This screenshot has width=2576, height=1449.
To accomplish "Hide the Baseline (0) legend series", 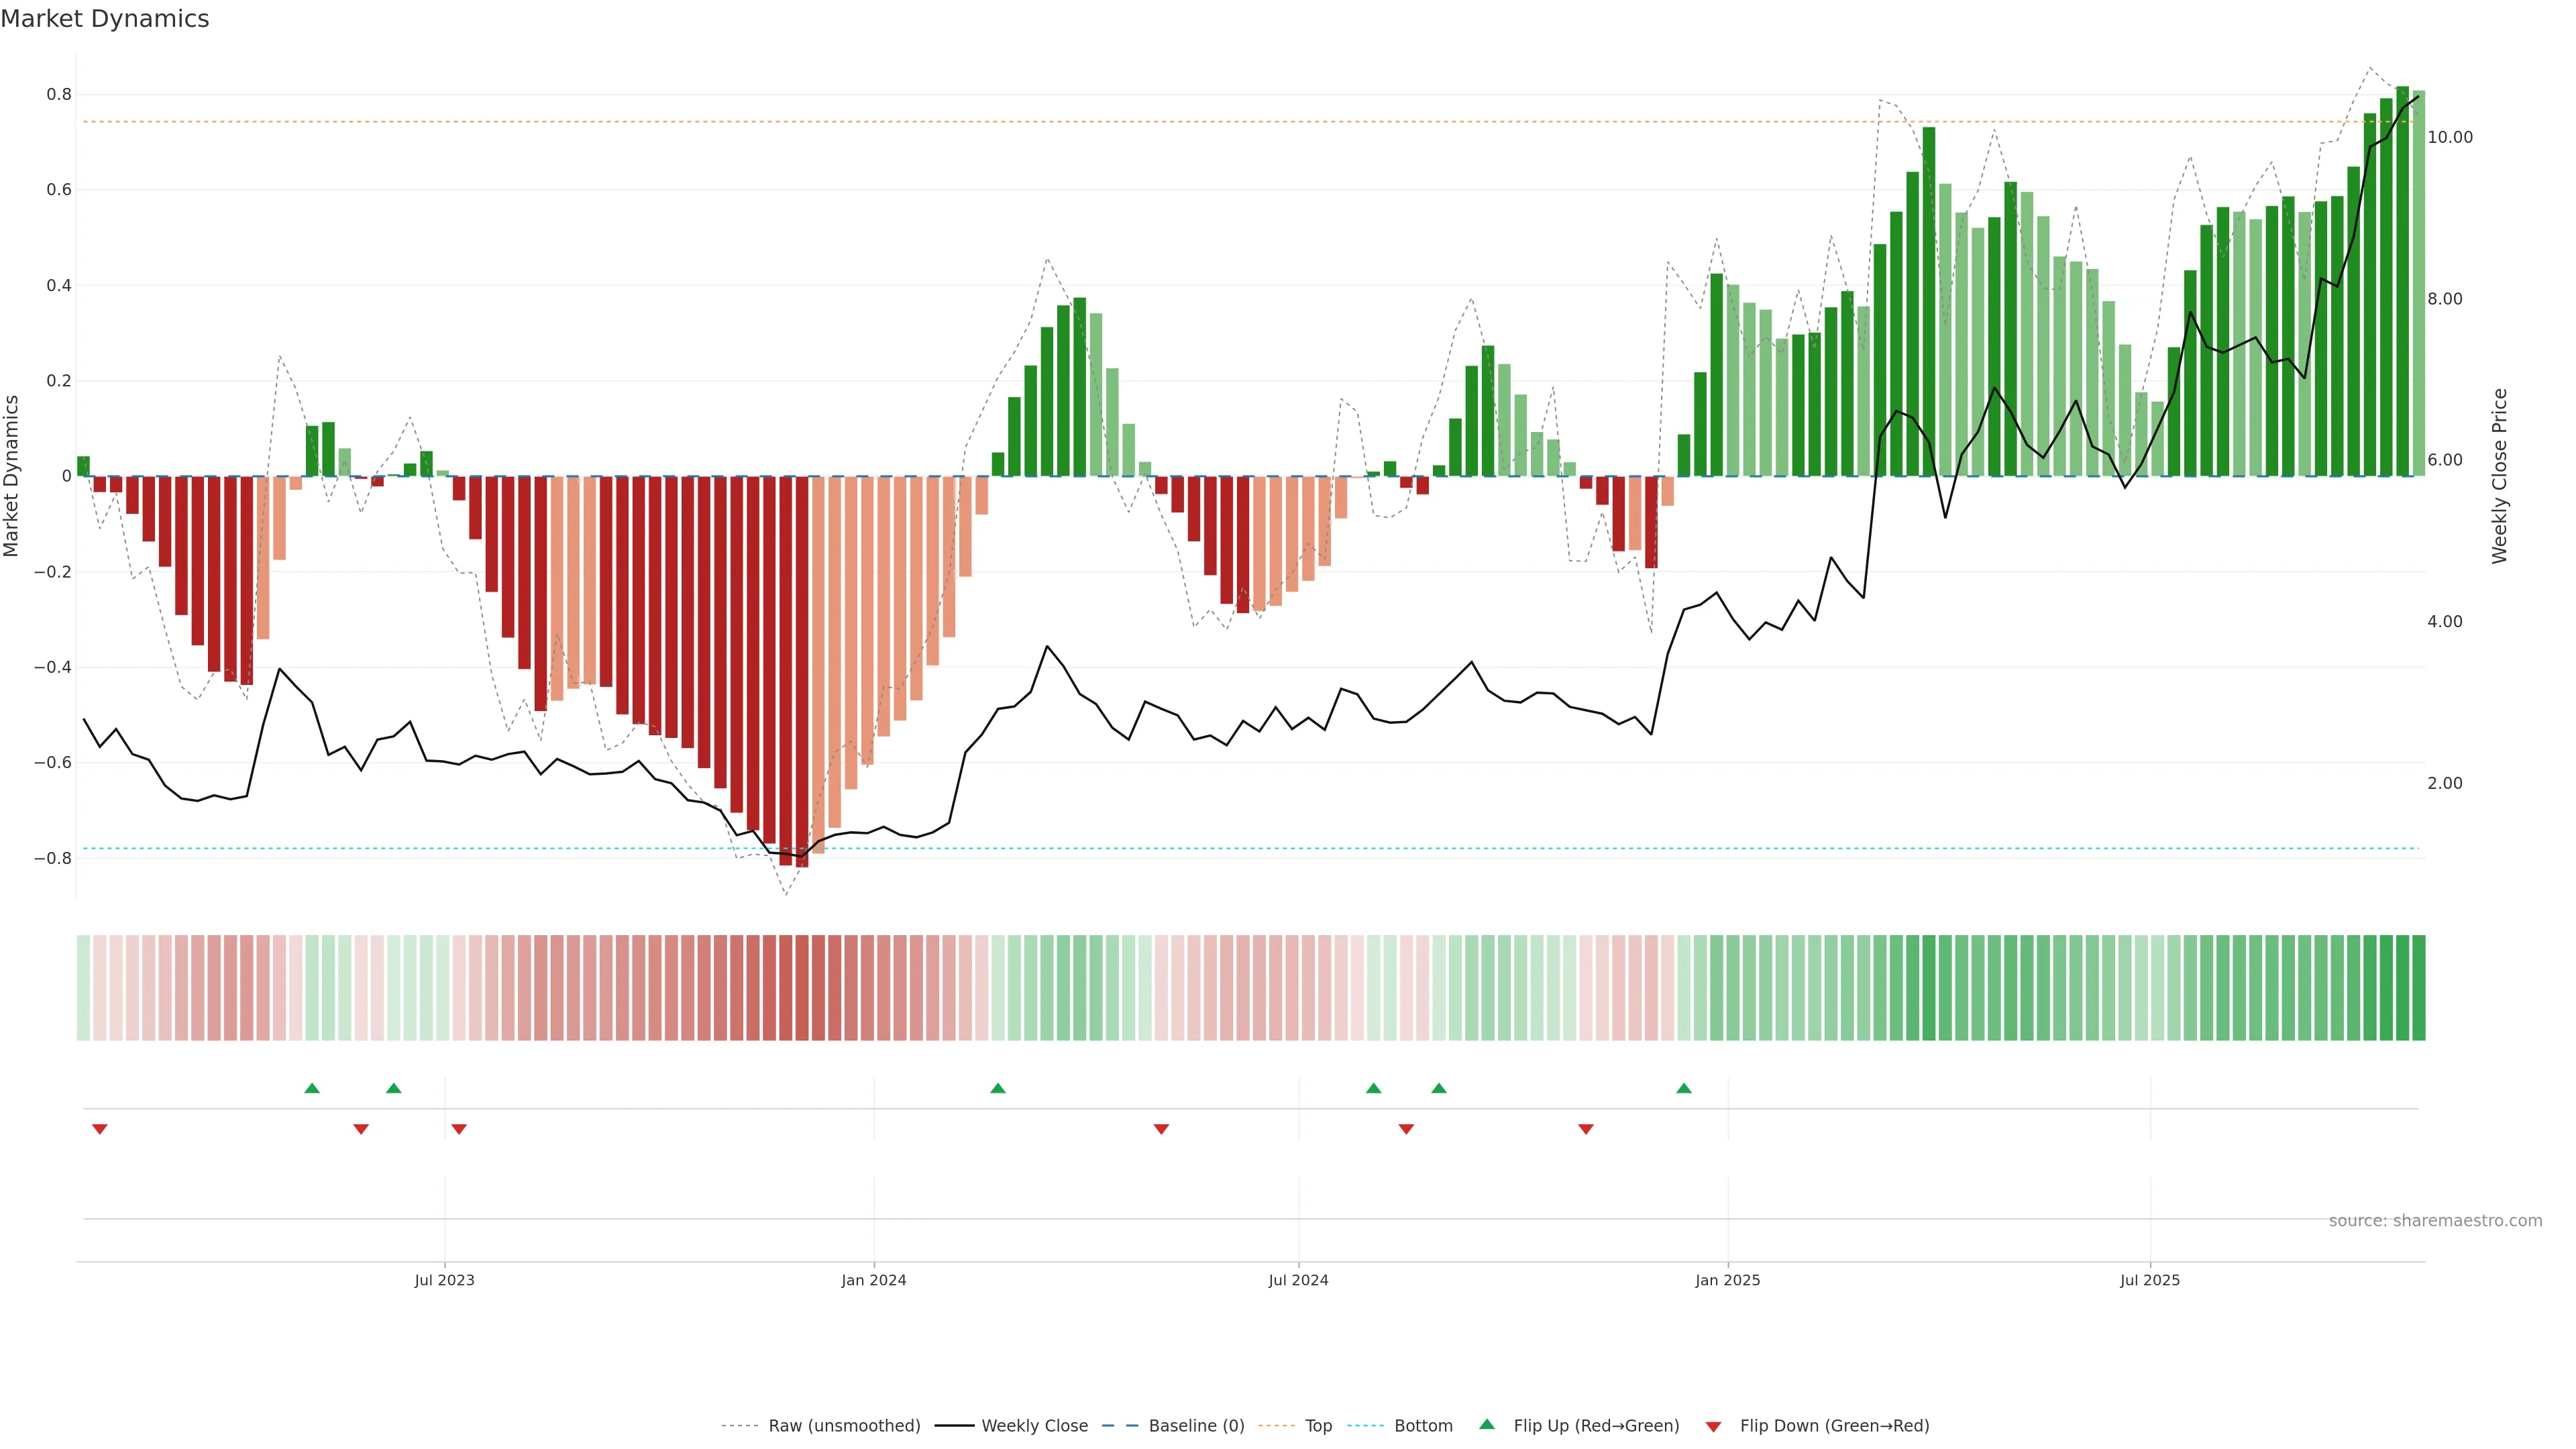I will 1196,1426.
